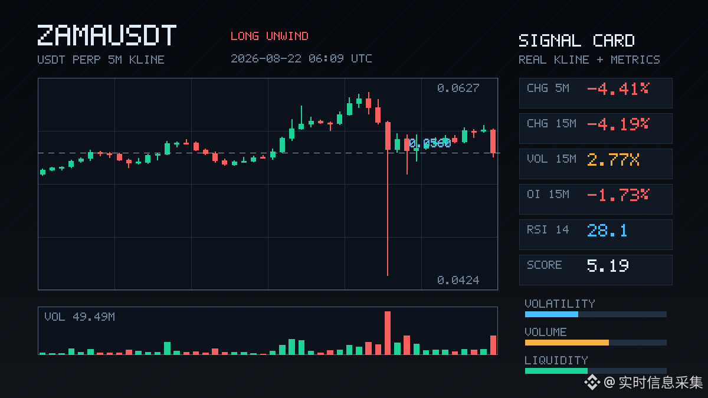The image size is (708, 398).
Task: Click the SIGNAL CARD heading
Action: tap(576, 41)
